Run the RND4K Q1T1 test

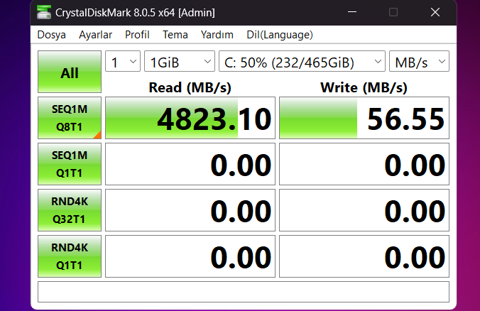point(70,256)
